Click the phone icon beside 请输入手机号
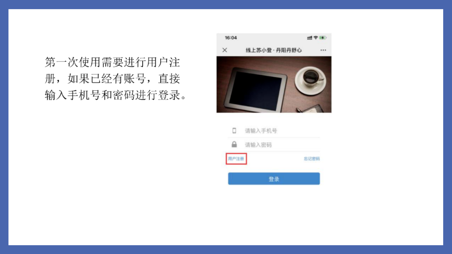This screenshot has height=254, width=452. [234, 131]
